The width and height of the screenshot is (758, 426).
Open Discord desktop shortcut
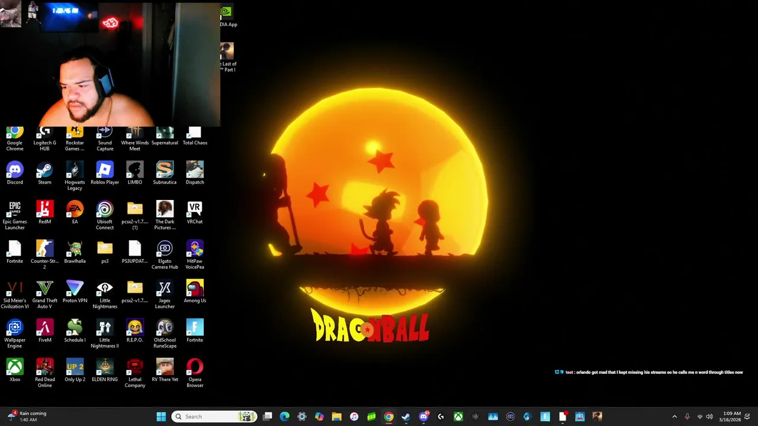[x=15, y=173]
